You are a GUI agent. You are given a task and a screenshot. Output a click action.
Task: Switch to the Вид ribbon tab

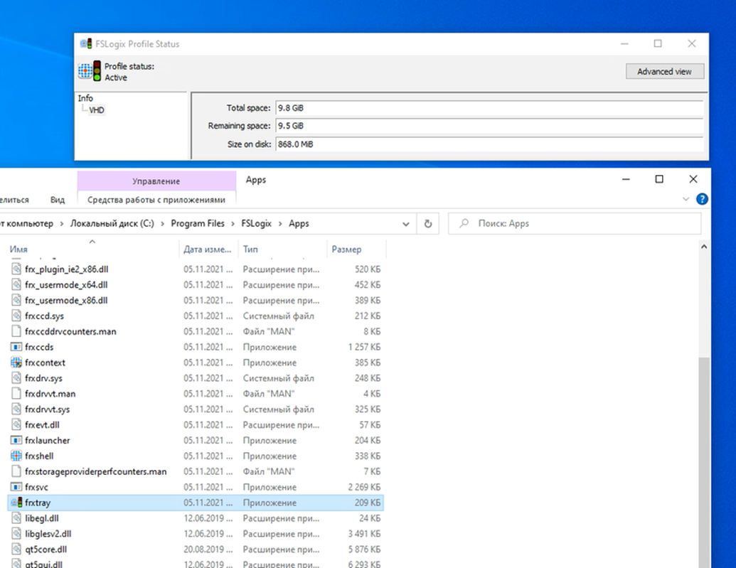pos(58,200)
